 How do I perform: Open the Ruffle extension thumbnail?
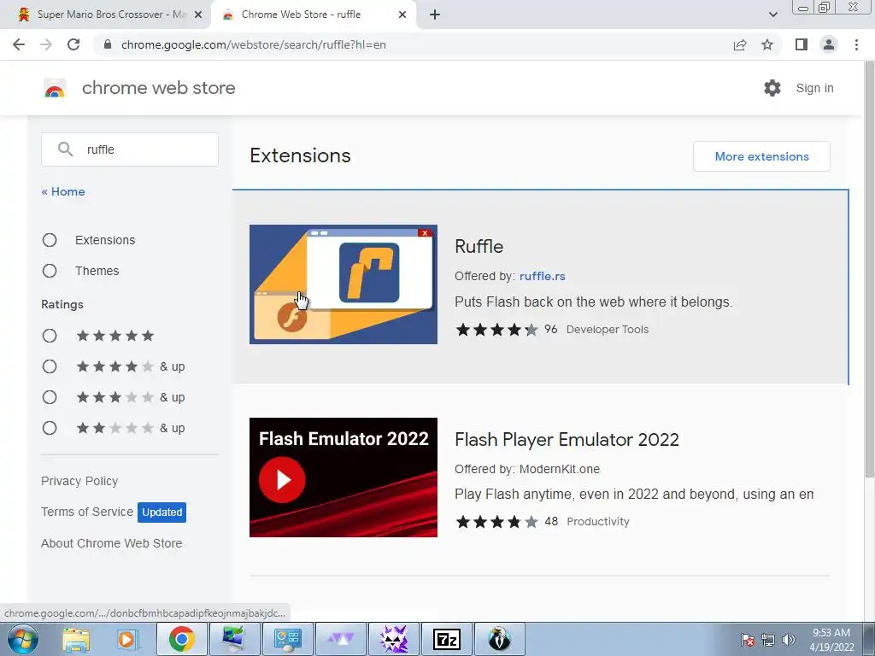pos(344,284)
